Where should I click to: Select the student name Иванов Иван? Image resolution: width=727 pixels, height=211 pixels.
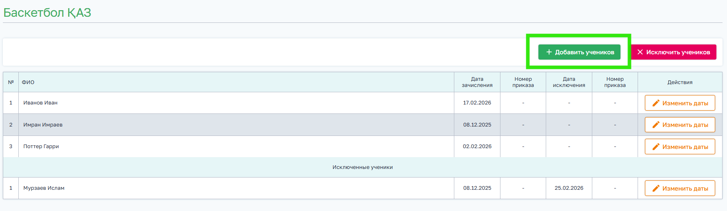(40, 103)
